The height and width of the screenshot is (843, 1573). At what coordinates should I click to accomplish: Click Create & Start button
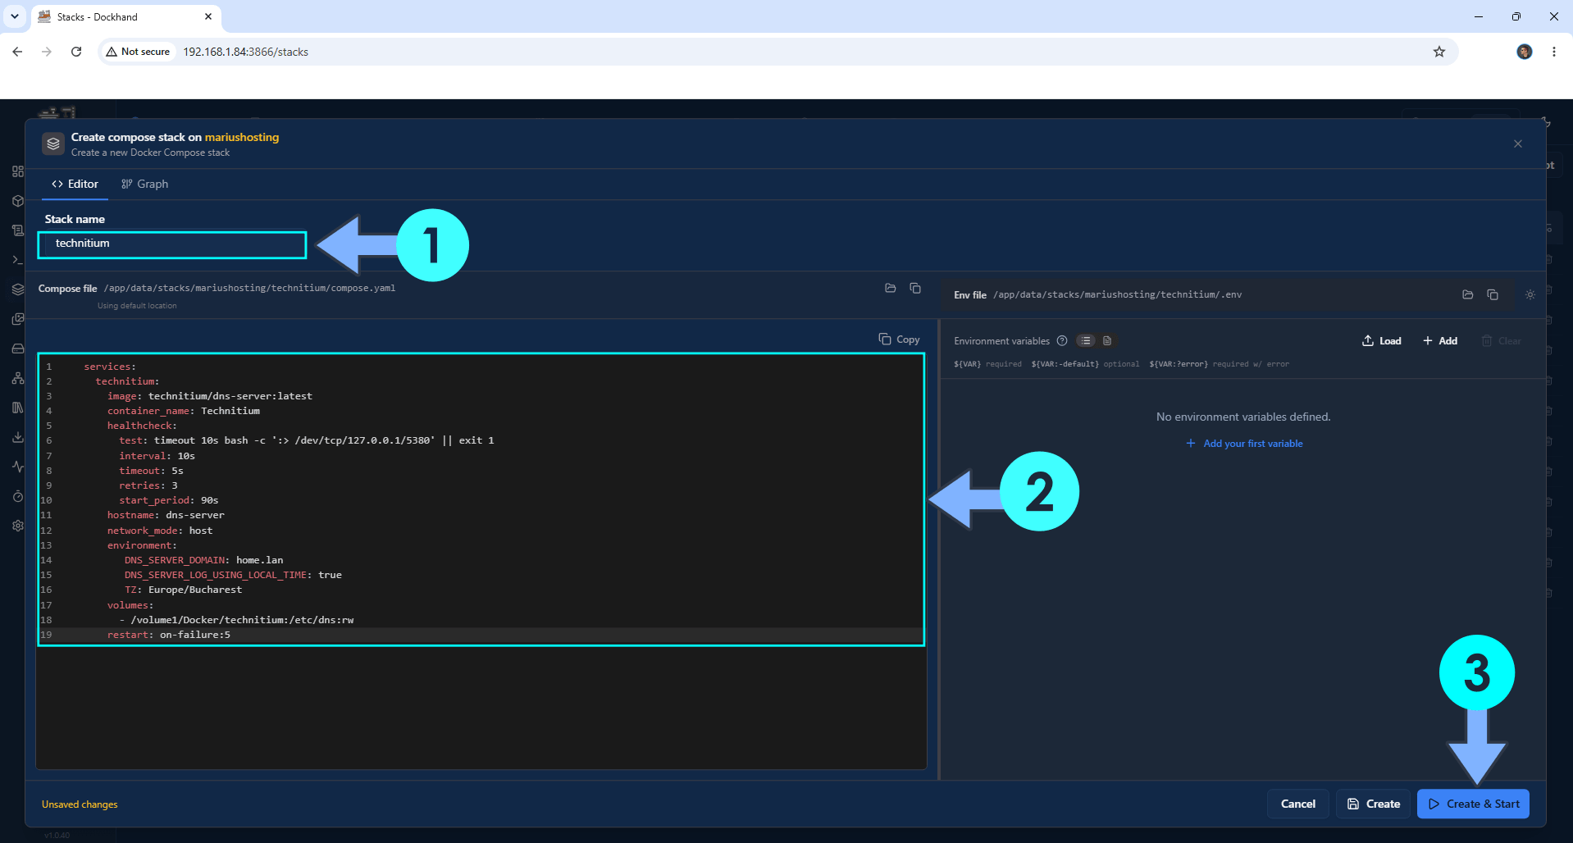tap(1474, 804)
